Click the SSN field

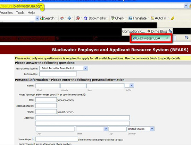pyautogui.click(x=46, y=100)
